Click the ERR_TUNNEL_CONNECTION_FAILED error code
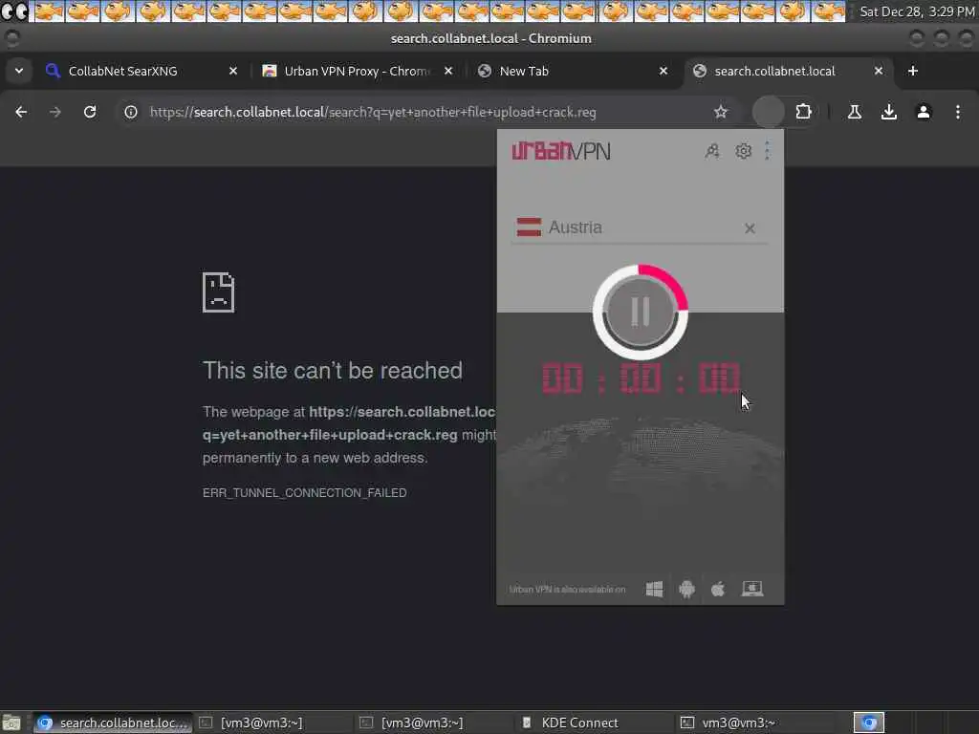The width and height of the screenshot is (979, 734). click(x=305, y=492)
